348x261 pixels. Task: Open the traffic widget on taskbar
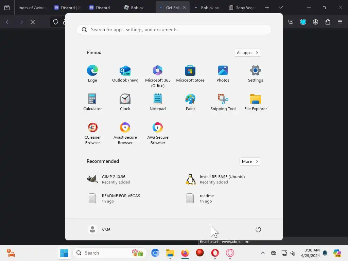pyautogui.click(x=11, y=253)
